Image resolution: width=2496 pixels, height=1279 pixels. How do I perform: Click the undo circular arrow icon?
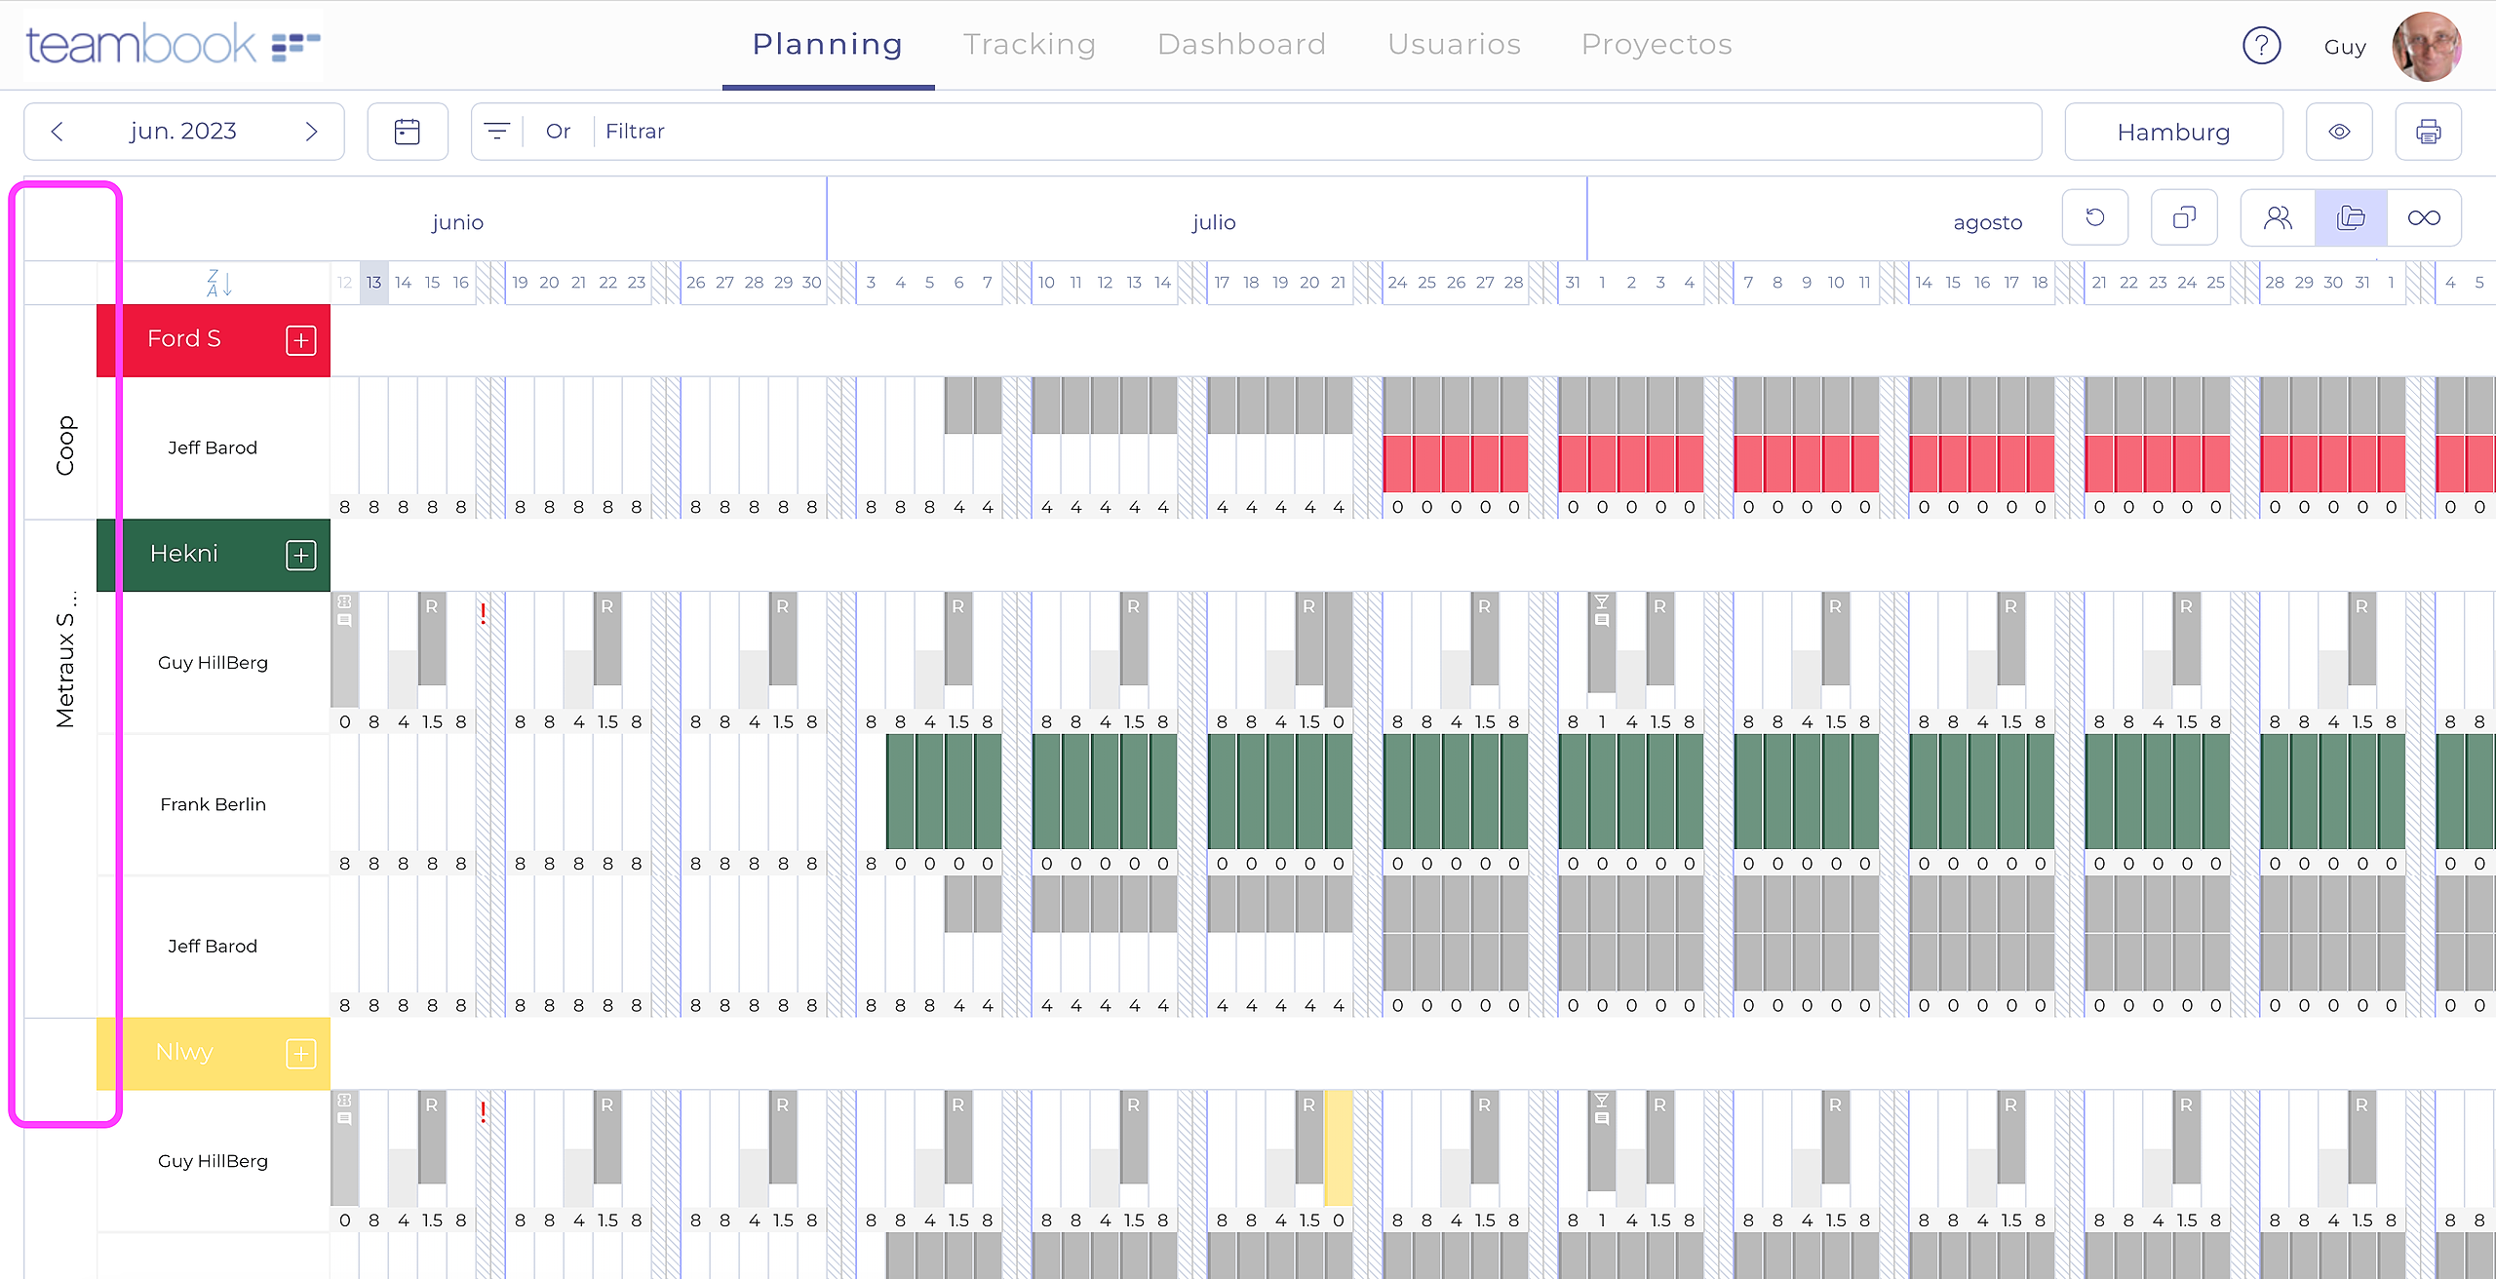click(2094, 217)
